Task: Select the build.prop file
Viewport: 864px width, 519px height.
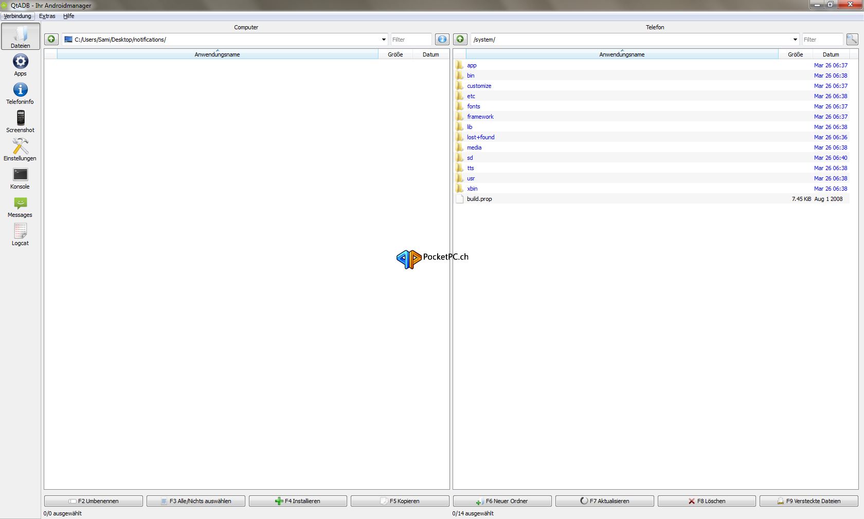Action: (x=479, y=199)
